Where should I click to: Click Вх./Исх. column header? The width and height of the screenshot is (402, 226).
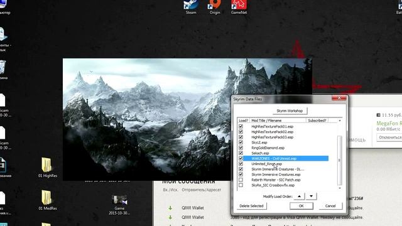(x=170, y=190)
